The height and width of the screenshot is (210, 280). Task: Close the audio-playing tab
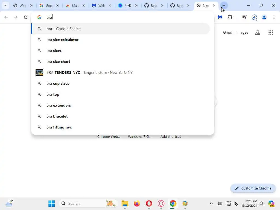[x=136, y=5]
